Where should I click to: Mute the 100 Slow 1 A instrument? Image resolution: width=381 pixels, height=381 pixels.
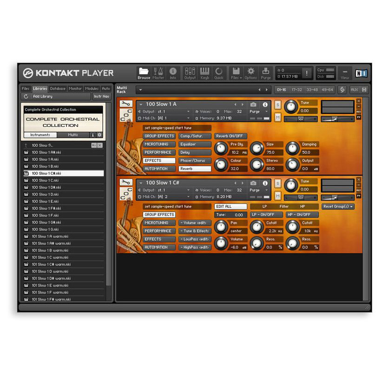pos(278,118)
